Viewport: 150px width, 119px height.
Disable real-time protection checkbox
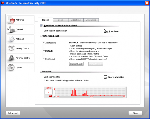point(41,25)
